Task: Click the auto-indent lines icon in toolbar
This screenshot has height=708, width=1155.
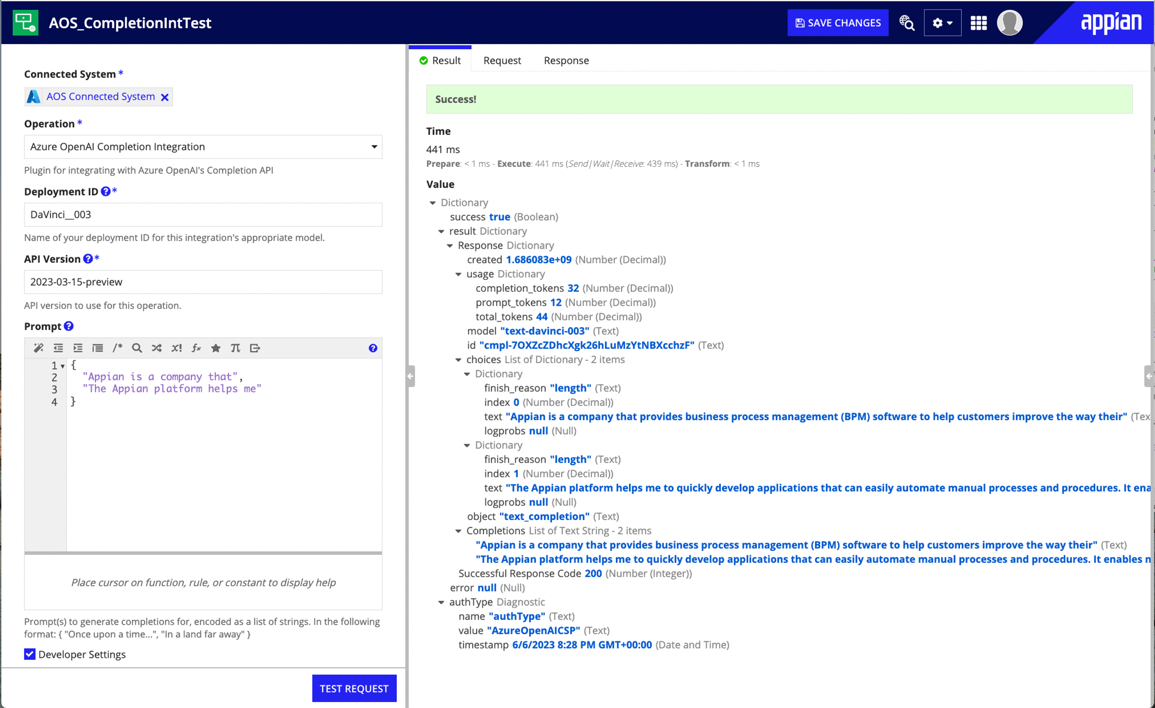Action: [x=97, y=348]
